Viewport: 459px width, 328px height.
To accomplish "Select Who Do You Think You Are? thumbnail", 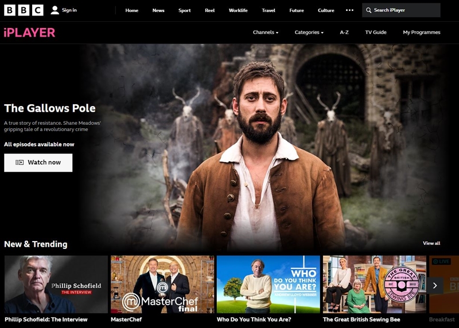I will click(x=268, y=284).
